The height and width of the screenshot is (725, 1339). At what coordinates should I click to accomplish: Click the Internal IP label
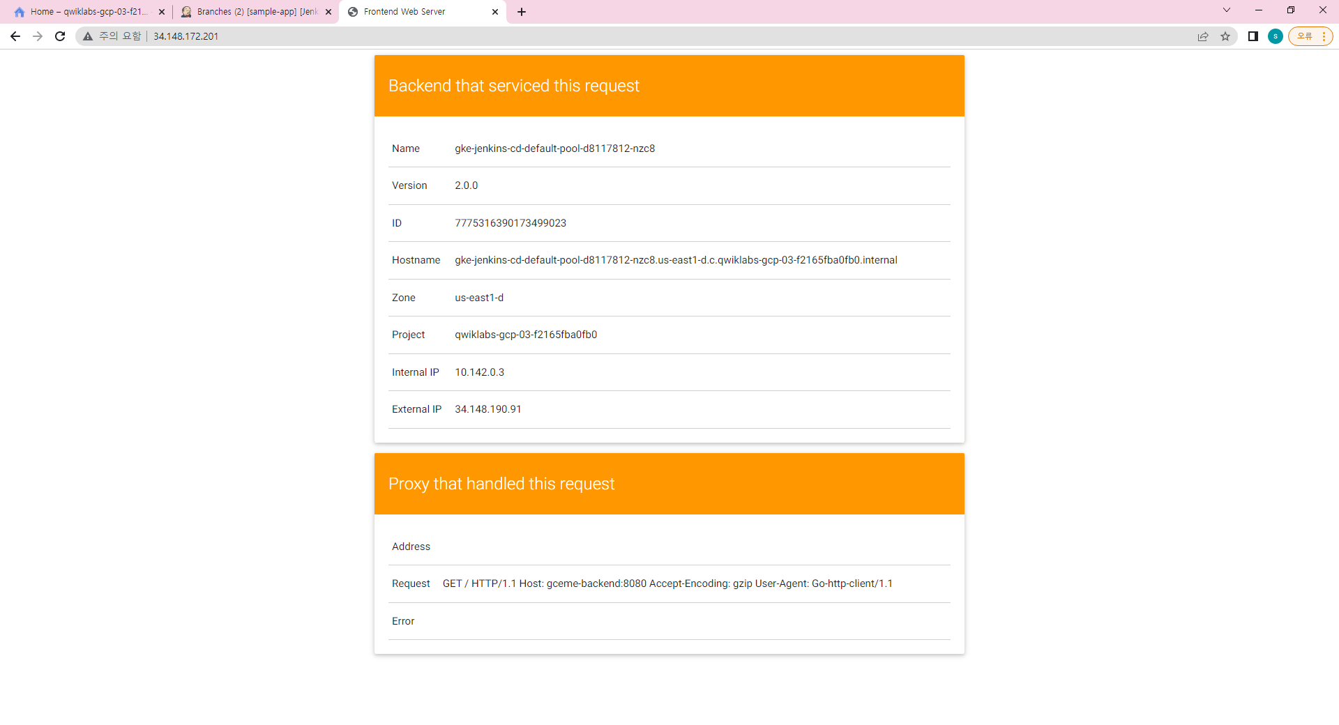coord(416,372)
